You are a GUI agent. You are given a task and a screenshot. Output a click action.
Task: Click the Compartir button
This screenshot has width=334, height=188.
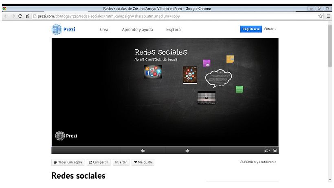(99, 162)
